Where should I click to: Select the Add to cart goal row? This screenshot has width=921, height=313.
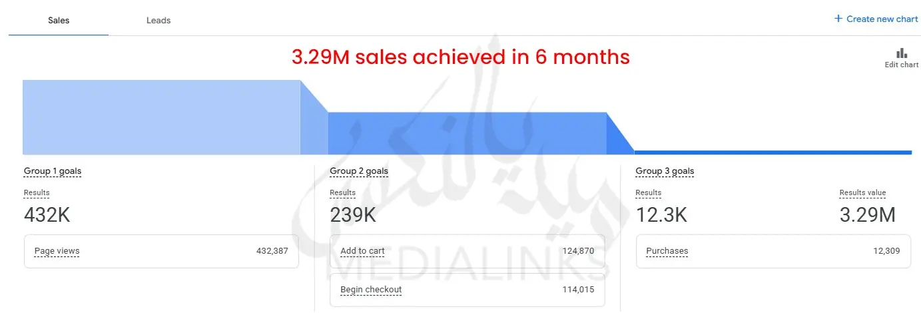pos(467,251)
